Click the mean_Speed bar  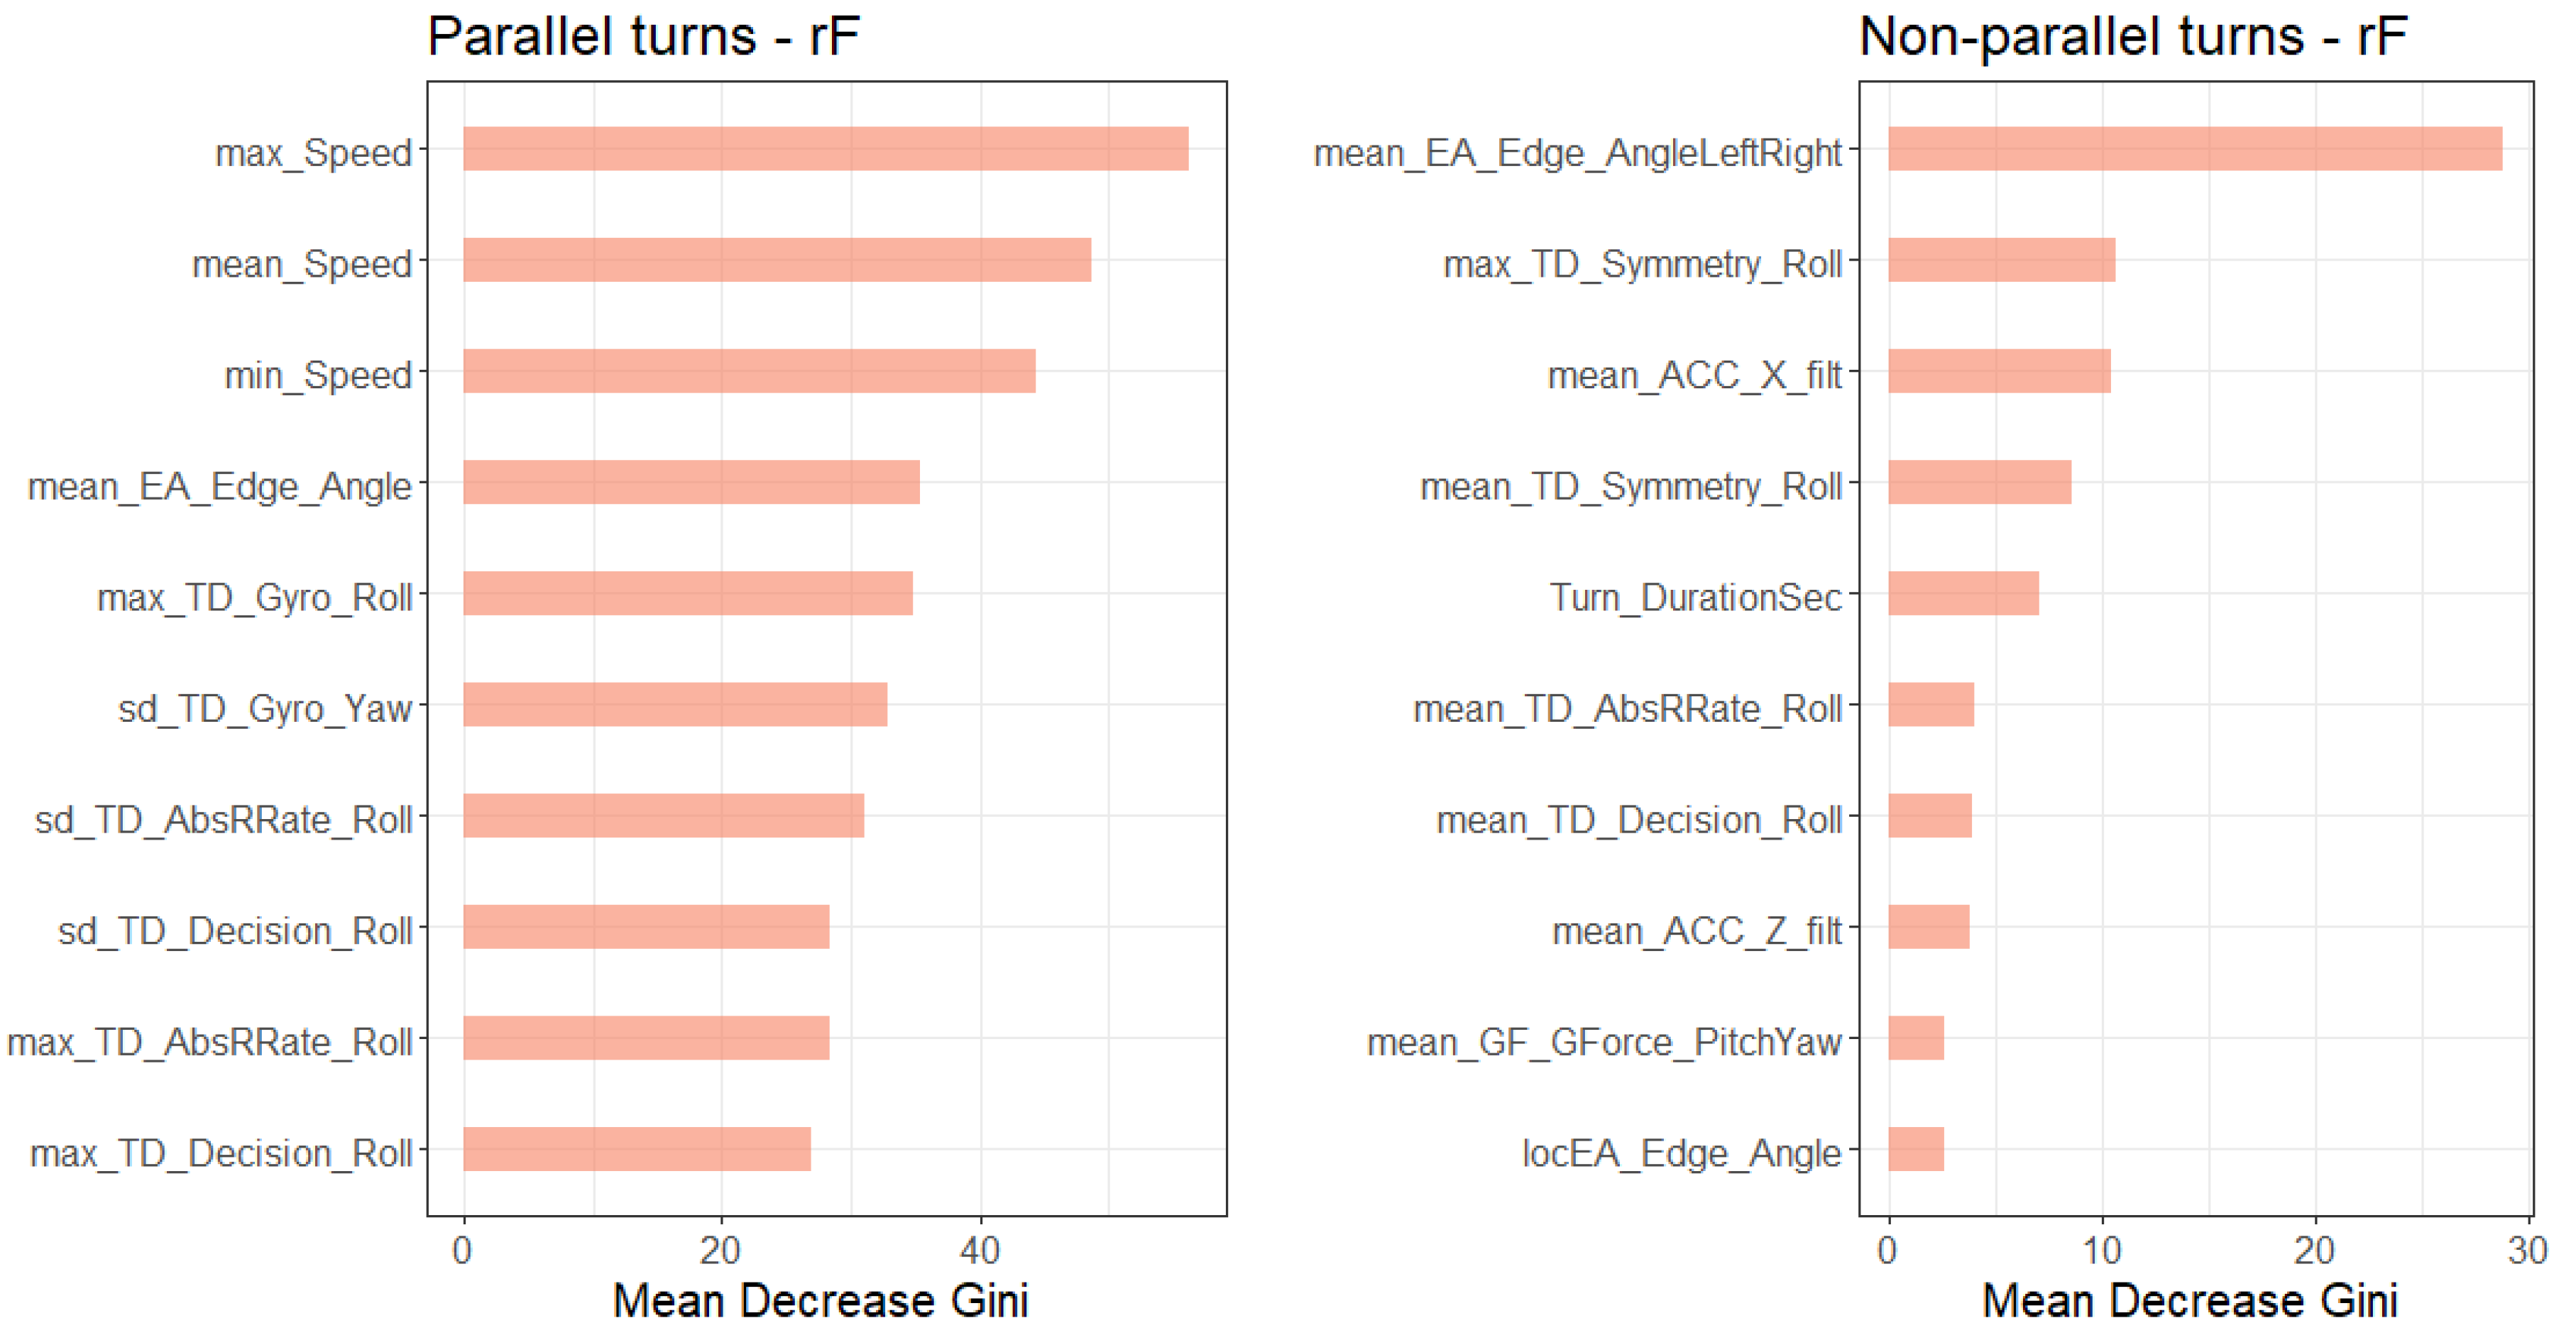coord(776,260)
